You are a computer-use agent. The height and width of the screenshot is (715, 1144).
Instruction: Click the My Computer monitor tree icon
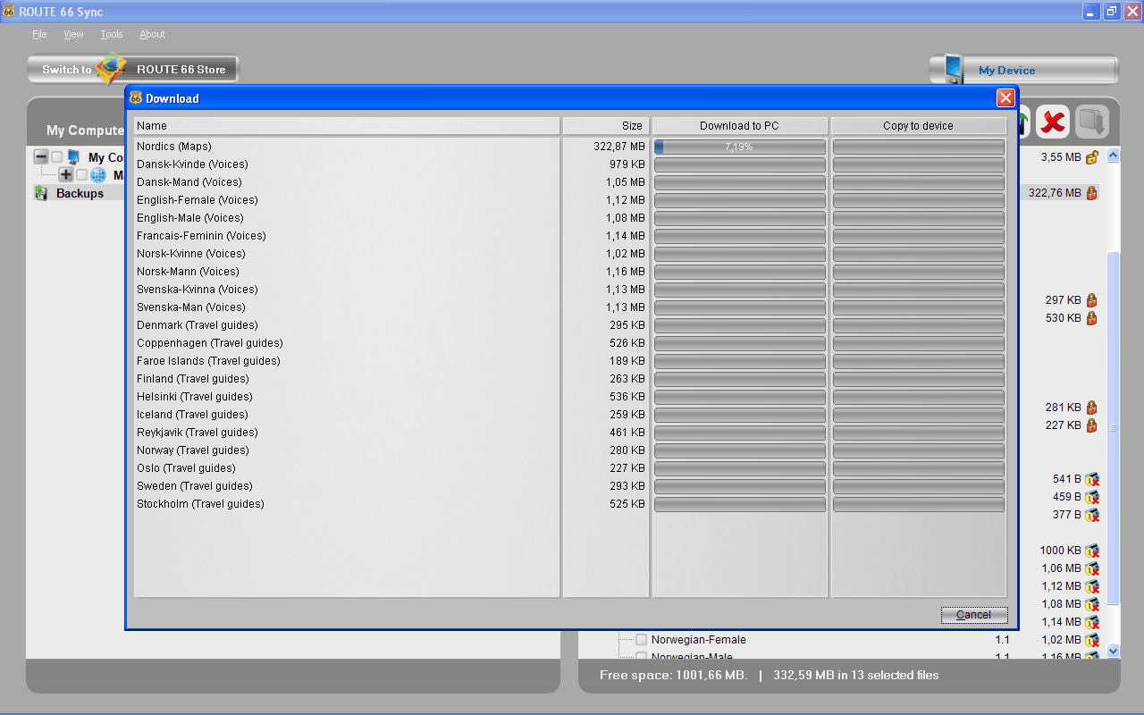[74, 157]
